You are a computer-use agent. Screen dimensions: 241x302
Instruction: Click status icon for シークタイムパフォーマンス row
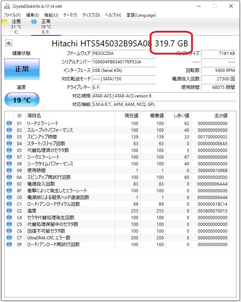(x=9, y=164)
